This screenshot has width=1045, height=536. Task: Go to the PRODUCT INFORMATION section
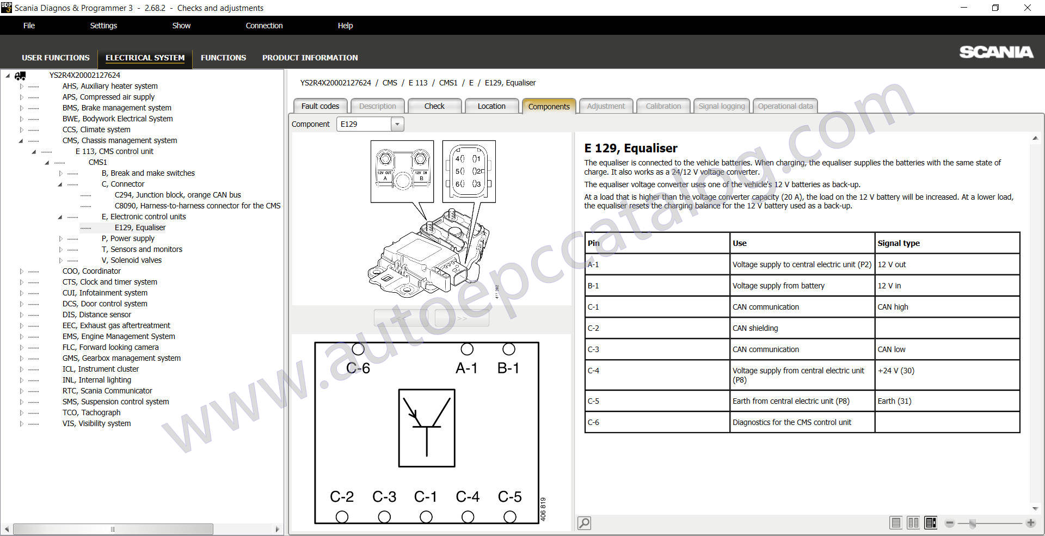pos(310,58)
